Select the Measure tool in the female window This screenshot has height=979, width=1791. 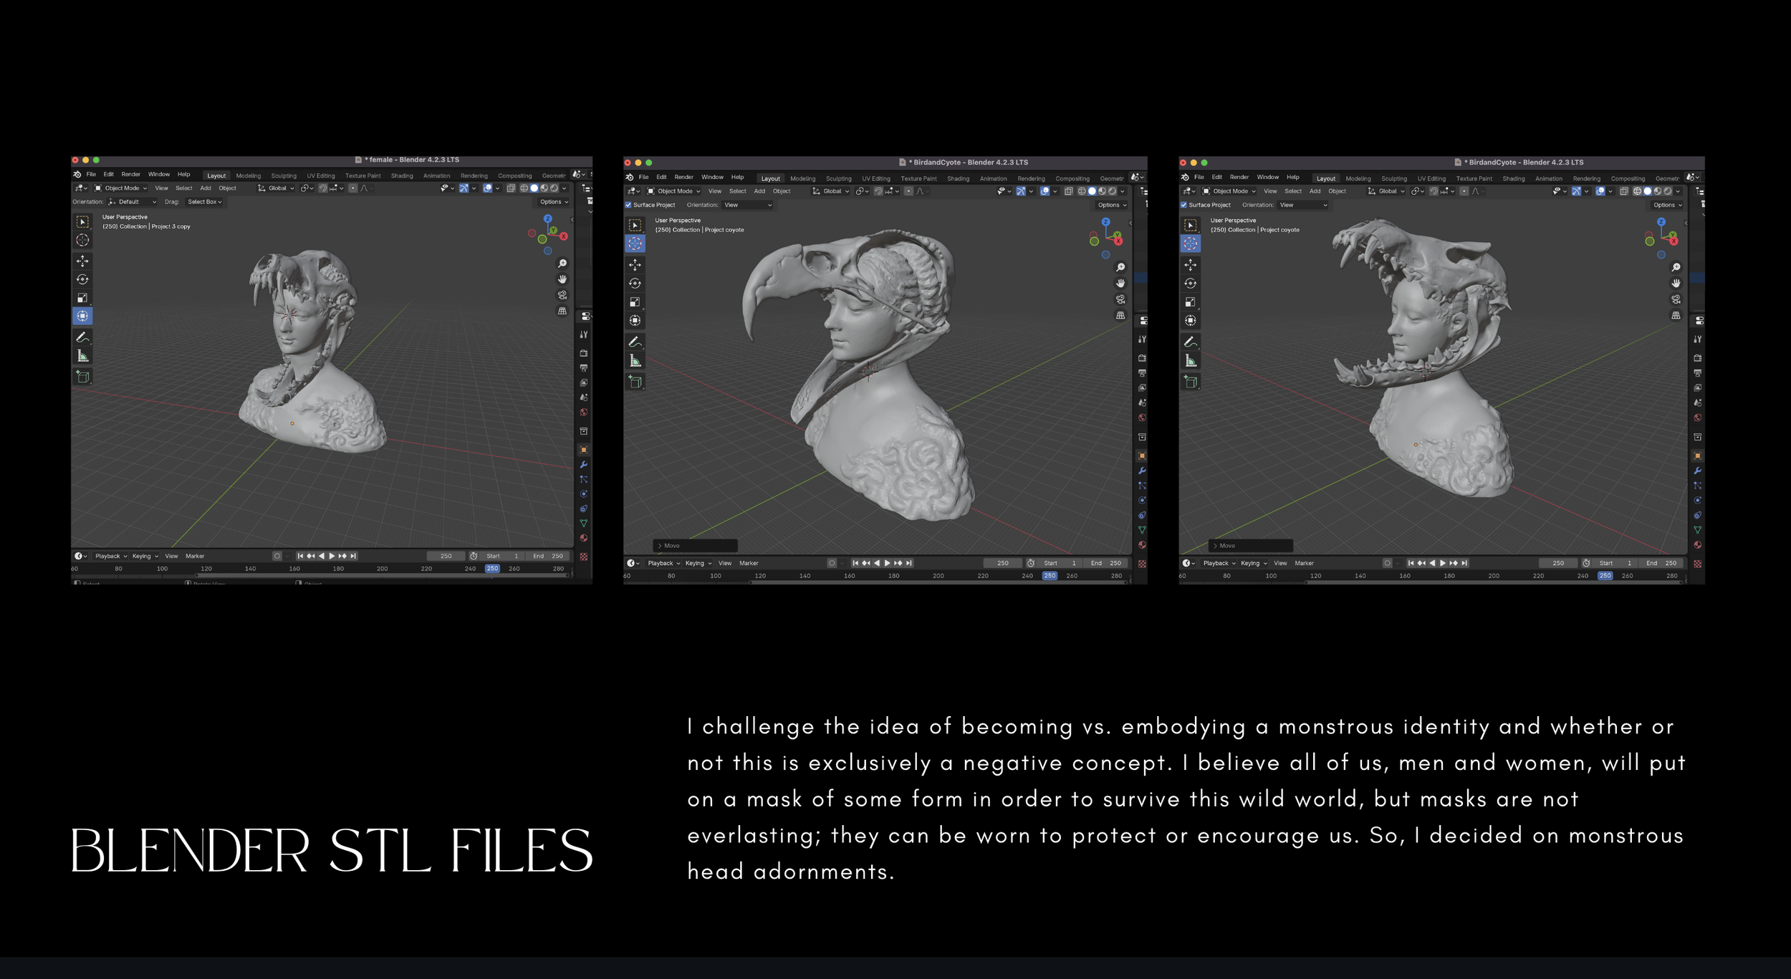pos(82,356)
